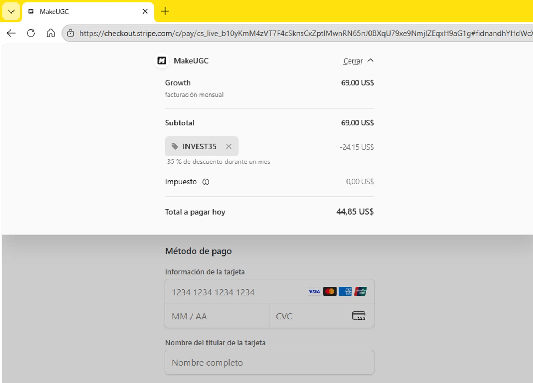Select 'facturación mensual' text
The image size is (533, 383).
tap(194, 95)
